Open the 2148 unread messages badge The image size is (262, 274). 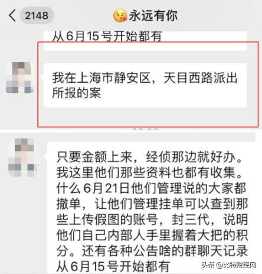pyautogui.click(x=37, y=15)
